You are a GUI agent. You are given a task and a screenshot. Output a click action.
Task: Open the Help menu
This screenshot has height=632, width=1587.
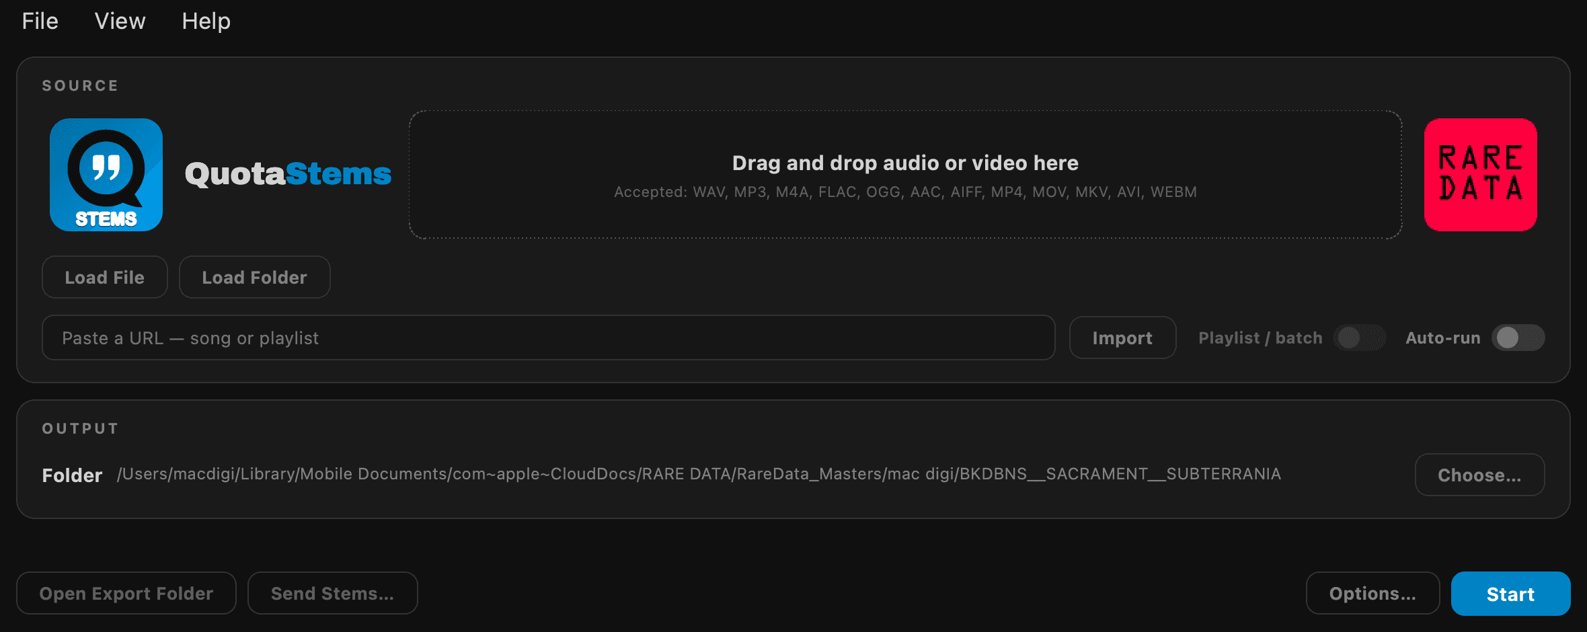(x=206, y=22)
